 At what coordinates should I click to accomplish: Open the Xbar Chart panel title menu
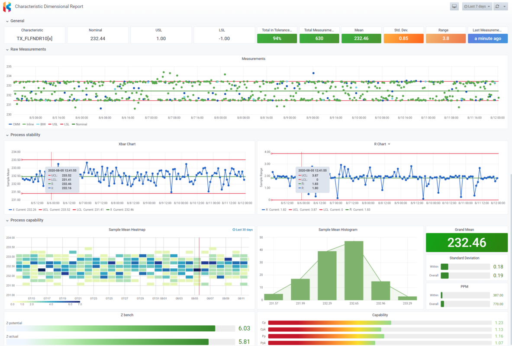[x=127, y=144]
